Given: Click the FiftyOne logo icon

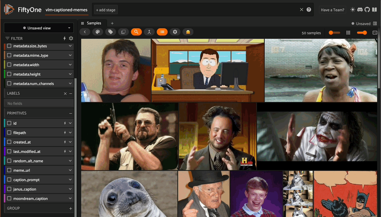Looking at the screenshot, I should (9, 10).
